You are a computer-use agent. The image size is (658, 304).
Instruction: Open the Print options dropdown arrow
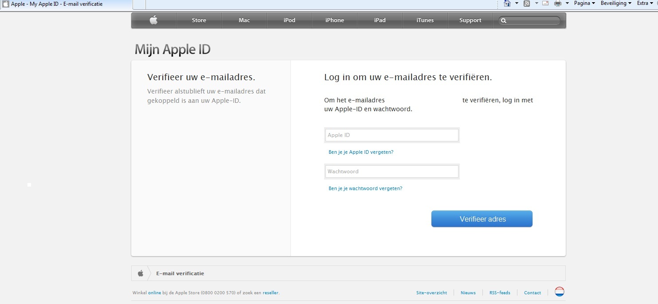coord(567,4)
